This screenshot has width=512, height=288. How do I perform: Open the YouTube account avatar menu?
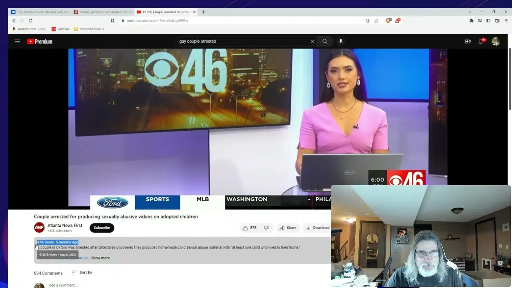click(x=496, y=41)
